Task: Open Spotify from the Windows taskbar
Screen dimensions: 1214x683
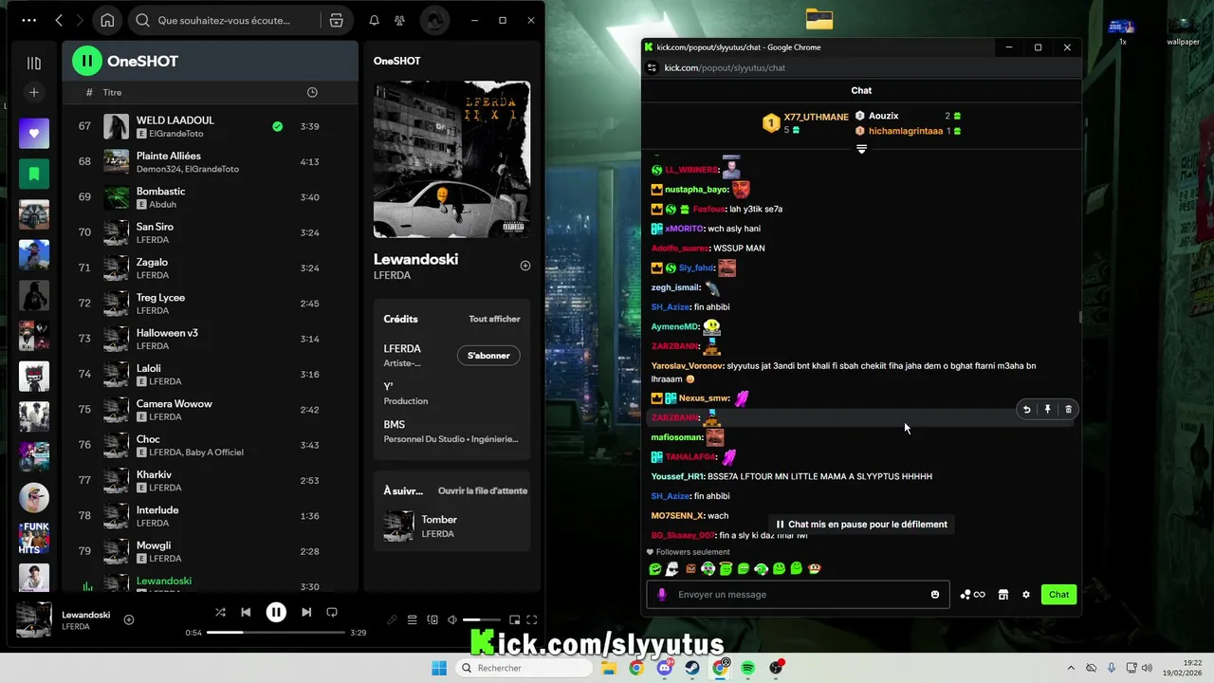Action: 747,668
